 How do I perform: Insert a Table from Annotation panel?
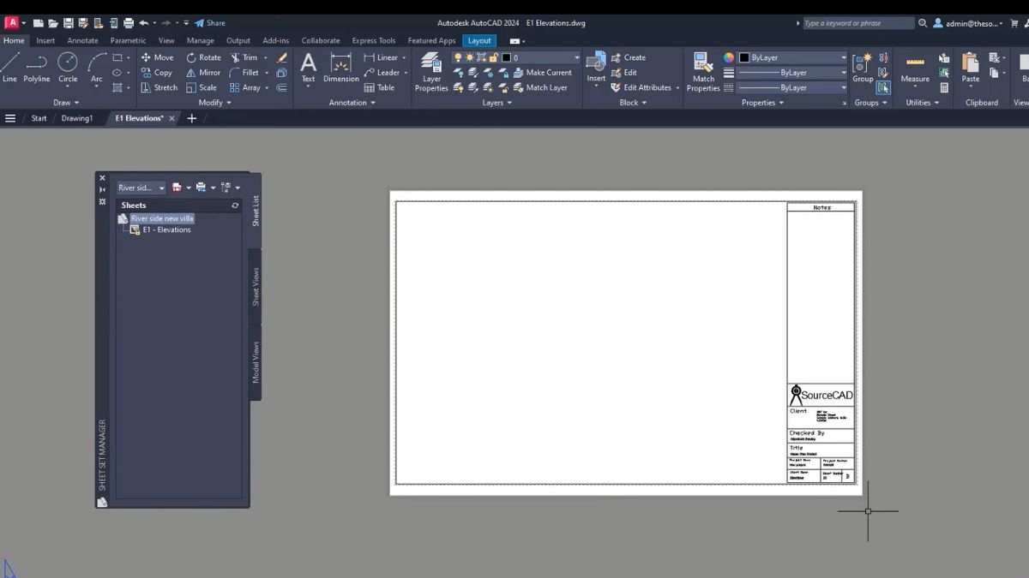pyautogui.click(x=379, y=87)
